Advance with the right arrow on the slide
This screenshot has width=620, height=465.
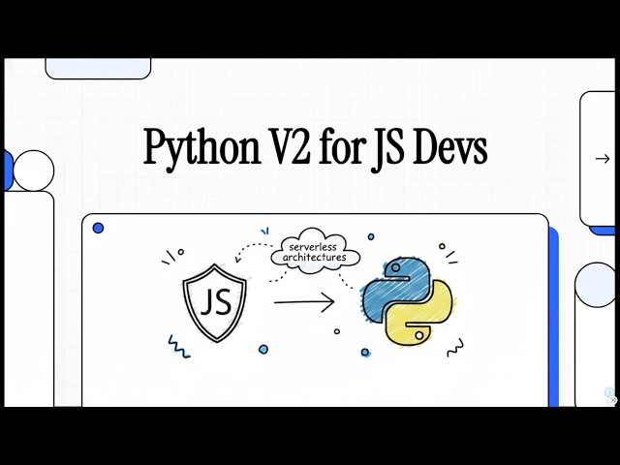[x=603, y=159]
